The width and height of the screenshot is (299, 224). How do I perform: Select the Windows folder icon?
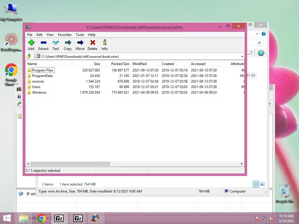[x=29, y=92]
